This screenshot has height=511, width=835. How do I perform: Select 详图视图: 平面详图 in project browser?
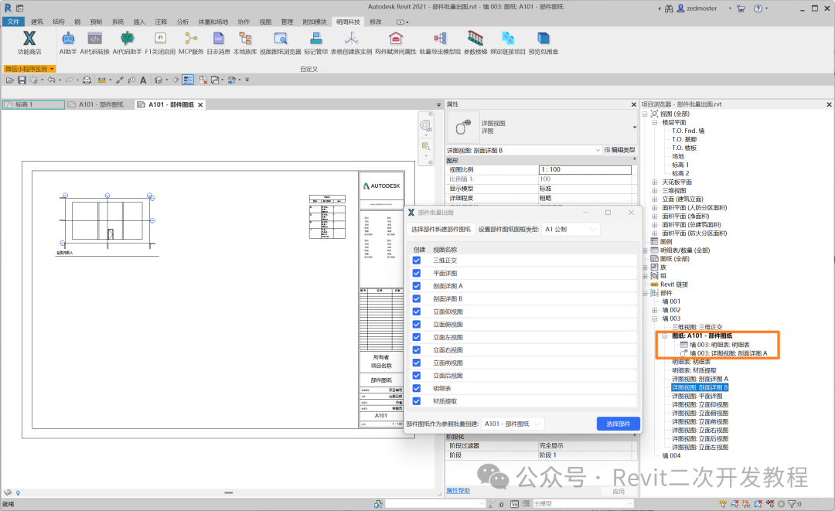[697, 396]
